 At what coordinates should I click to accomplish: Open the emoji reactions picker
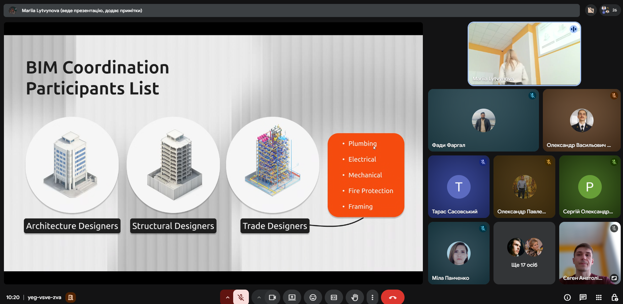pyautogui.click(x=313, y=297)
